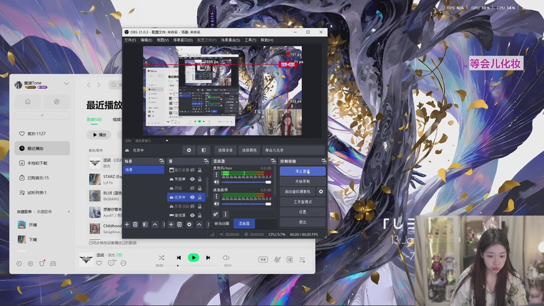Open source properties gear in sources toolbar

pos(189,224)
